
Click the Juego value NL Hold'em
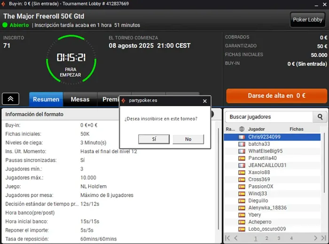[94, 186]
